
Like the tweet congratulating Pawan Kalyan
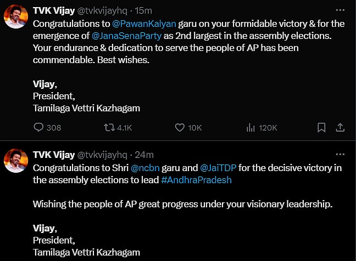[x=180, y=128]
